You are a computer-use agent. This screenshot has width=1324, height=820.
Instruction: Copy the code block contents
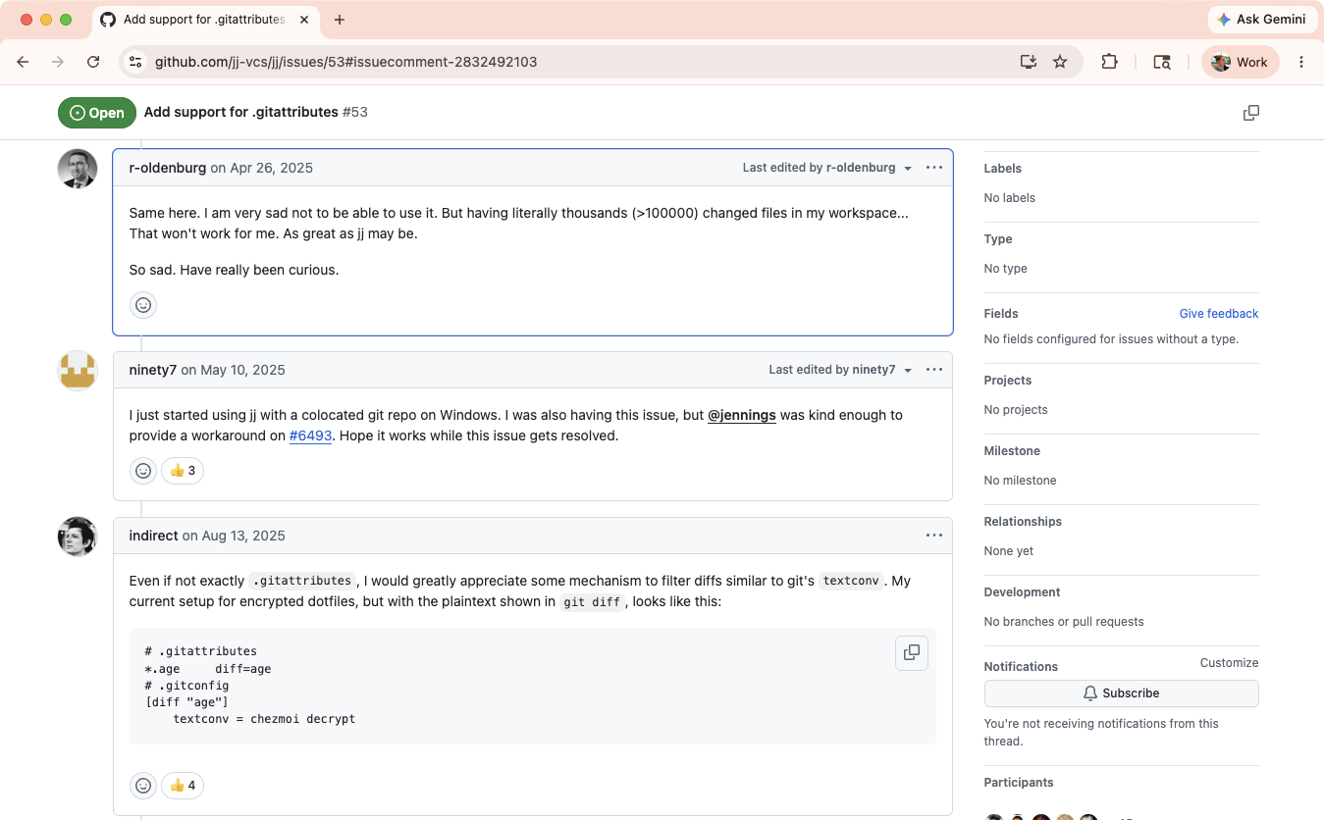912,652
